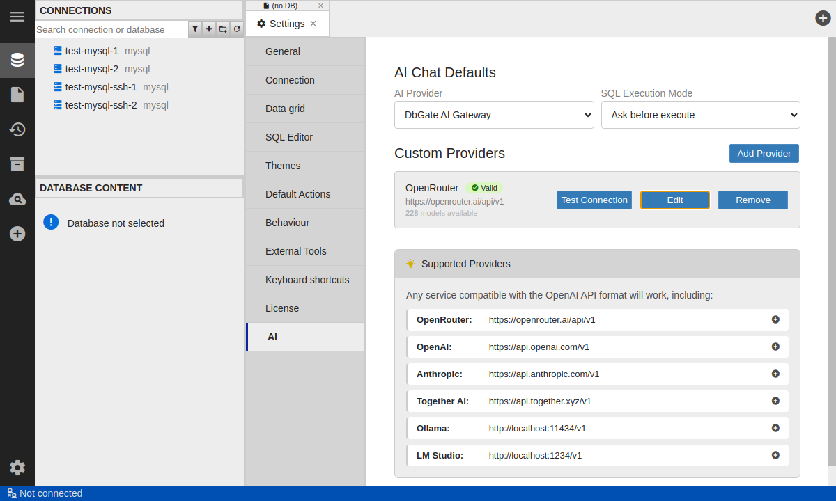Open the cloud search sidebar panel
836x501 pixels.
(17, 200)
